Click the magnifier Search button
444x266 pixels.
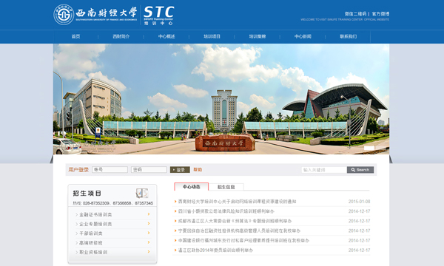click(360, 170)
